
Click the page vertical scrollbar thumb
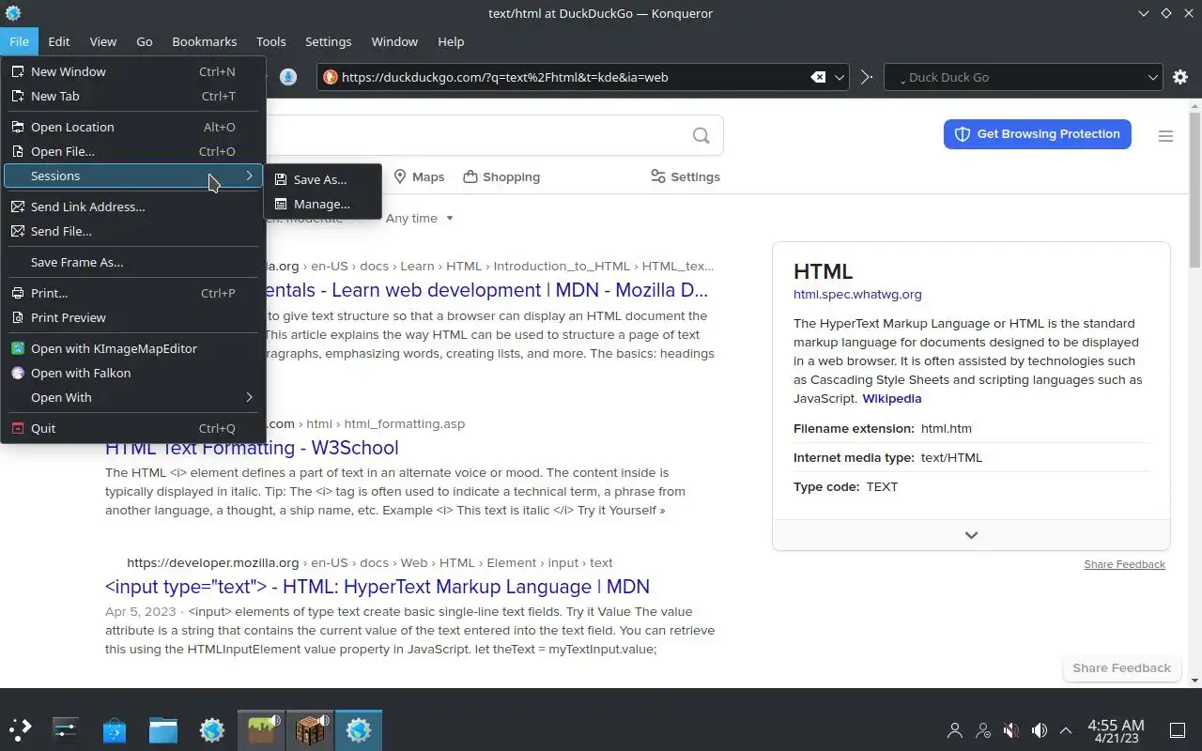tap(1194, 188)
